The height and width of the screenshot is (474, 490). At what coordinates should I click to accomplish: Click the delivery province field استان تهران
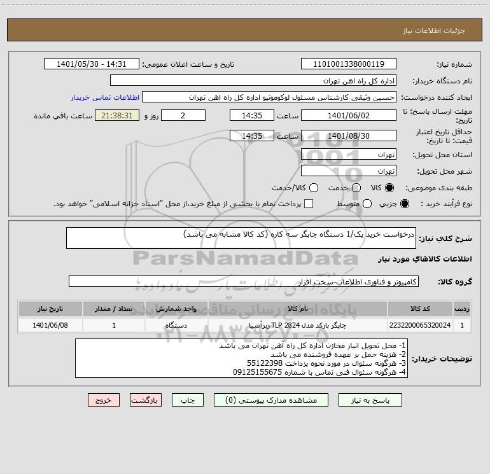pos(349,155)
